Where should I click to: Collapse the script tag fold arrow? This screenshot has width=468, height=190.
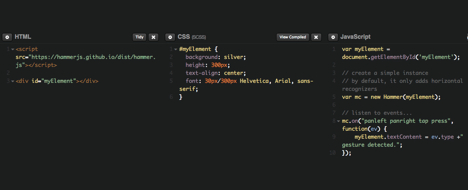(13, 49)
